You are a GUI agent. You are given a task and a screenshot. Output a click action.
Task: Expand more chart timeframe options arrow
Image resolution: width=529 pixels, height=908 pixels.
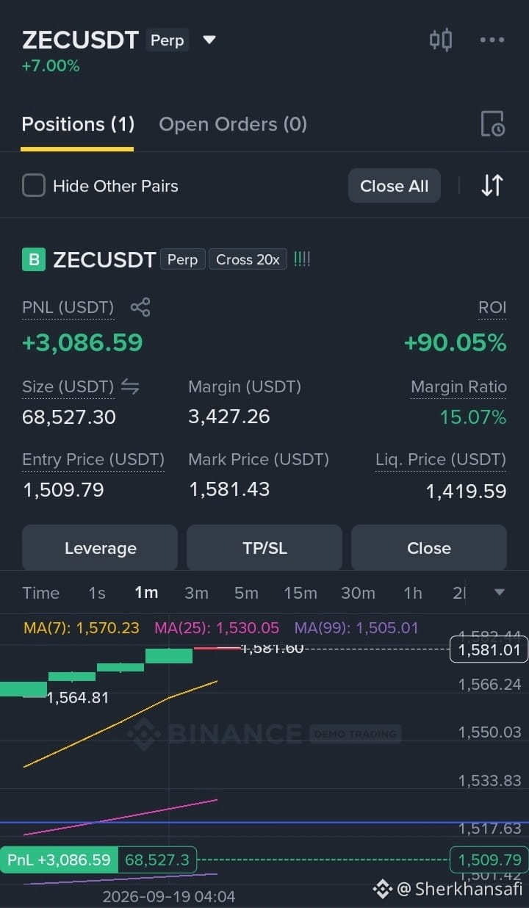tap(500, 592)
